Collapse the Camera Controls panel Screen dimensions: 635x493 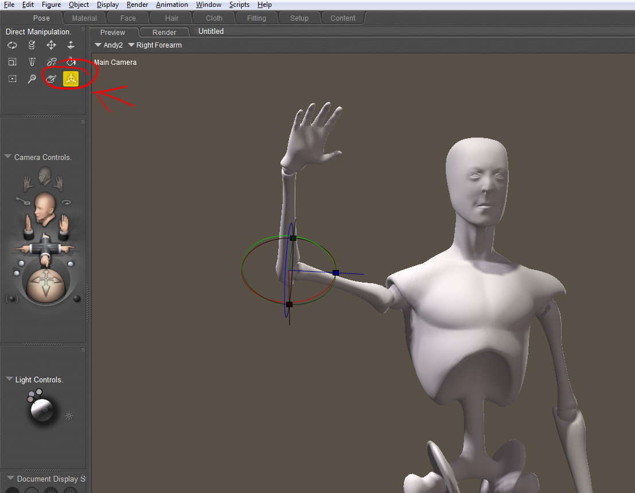coord(9,156)
